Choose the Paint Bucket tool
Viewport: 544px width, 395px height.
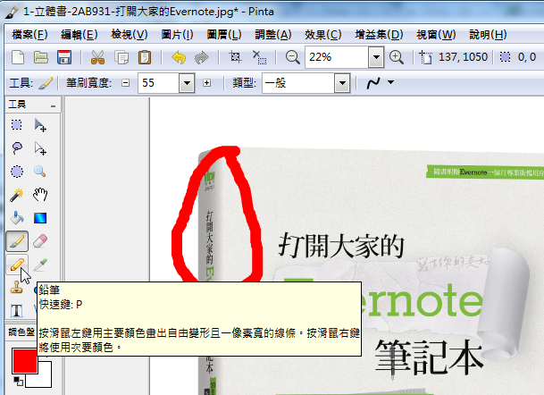coord(17,218)
